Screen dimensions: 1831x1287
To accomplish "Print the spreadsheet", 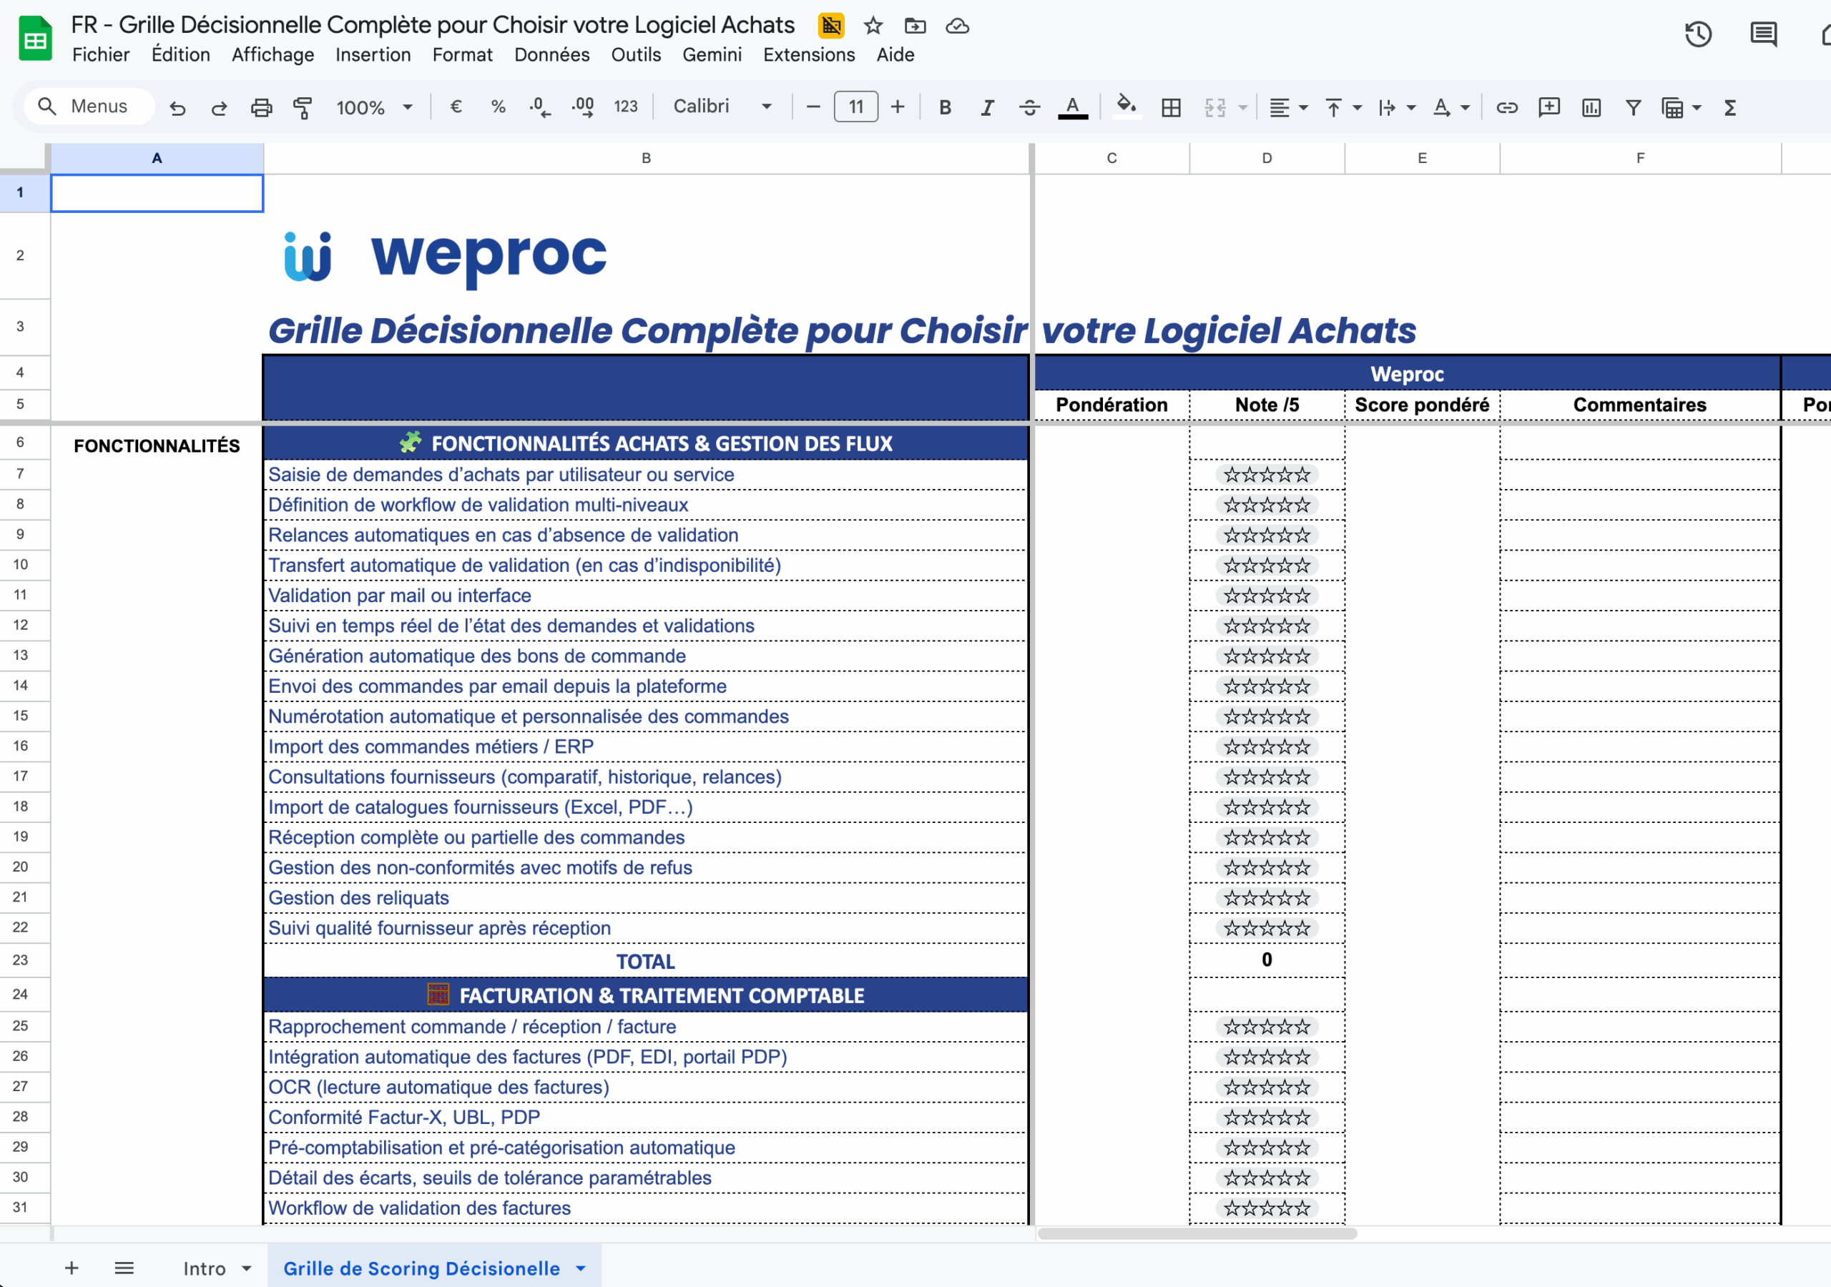I will 261,107.
